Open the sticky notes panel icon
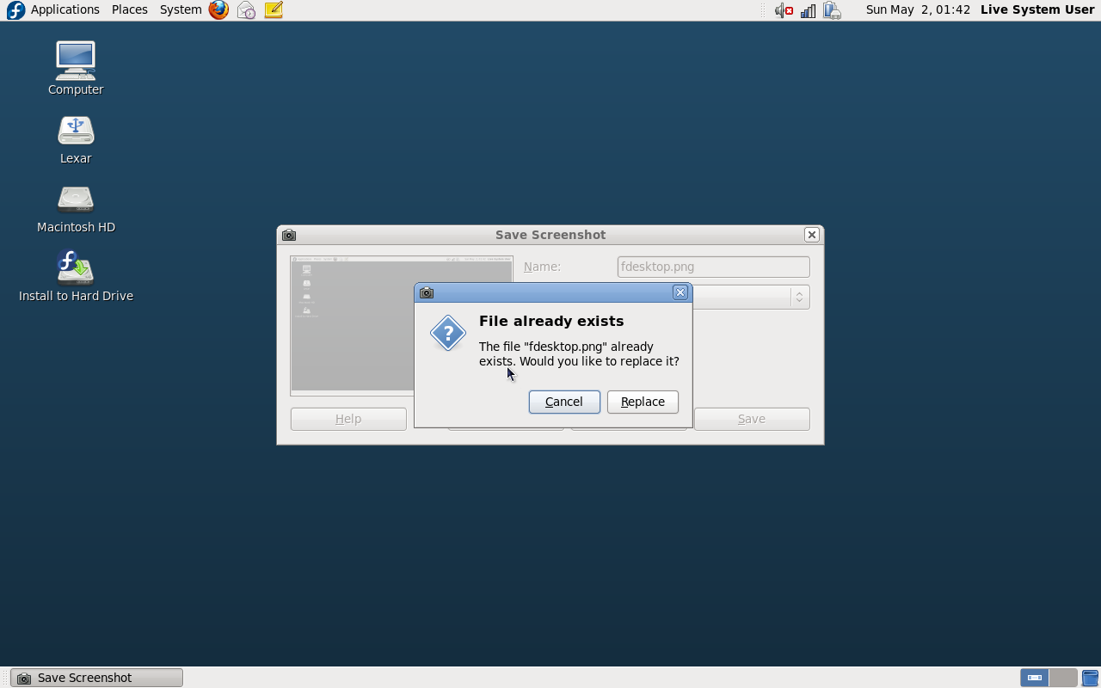The width and height of the screenshot is (1101, 688). pos(274,10)
